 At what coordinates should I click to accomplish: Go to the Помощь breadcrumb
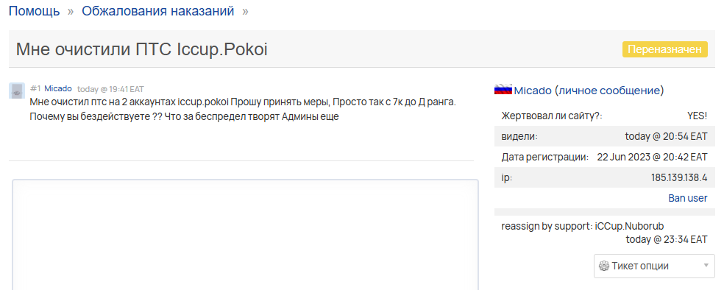(x=34, y=11)
